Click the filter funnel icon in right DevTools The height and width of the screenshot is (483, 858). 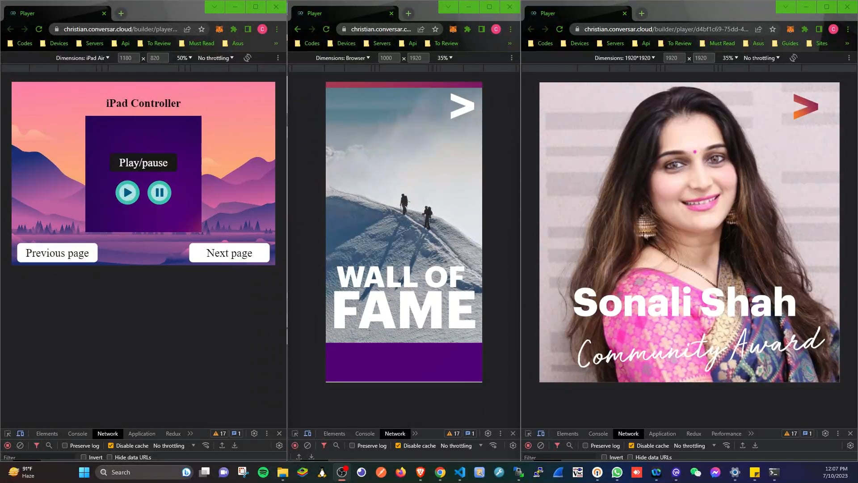click(557, 445)
